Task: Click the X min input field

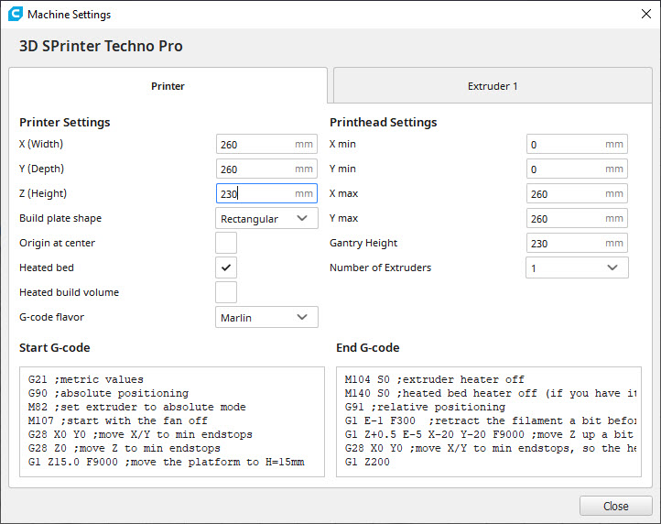Action: (x=577, y=145)
